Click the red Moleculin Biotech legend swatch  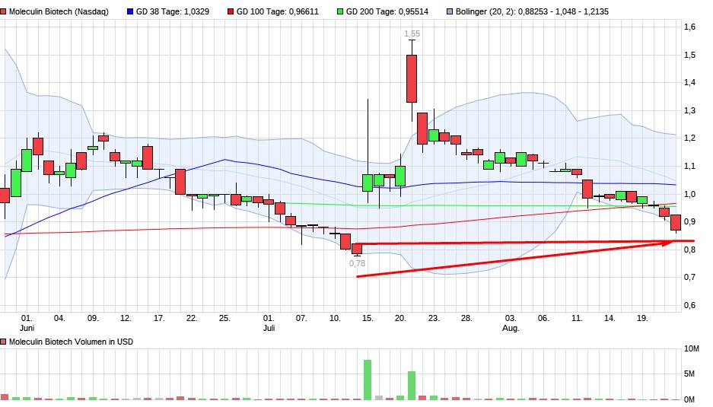tap(5, 12)
